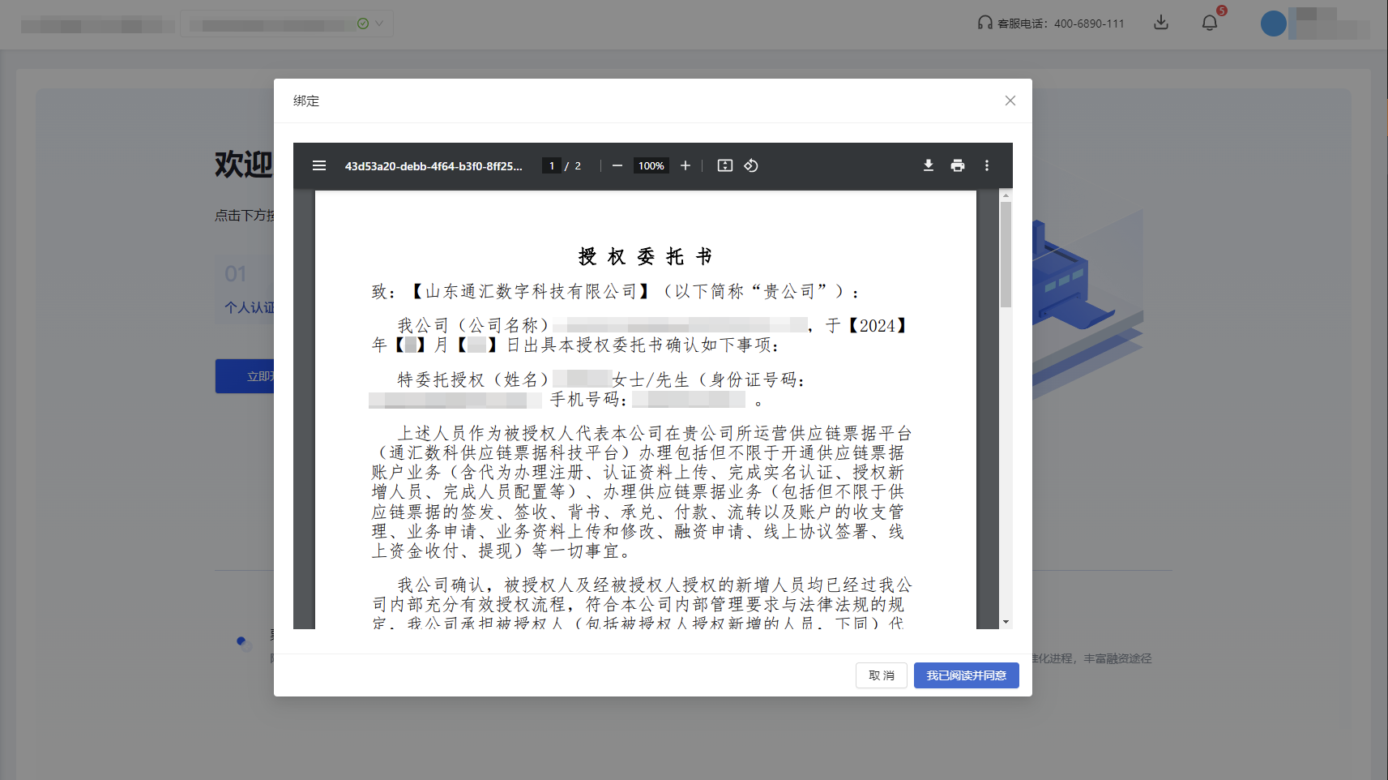Click the PDF vertical scrollbar thumb
The height and width of the screenshot is (780, 1388).
(x=1006, y=255)
